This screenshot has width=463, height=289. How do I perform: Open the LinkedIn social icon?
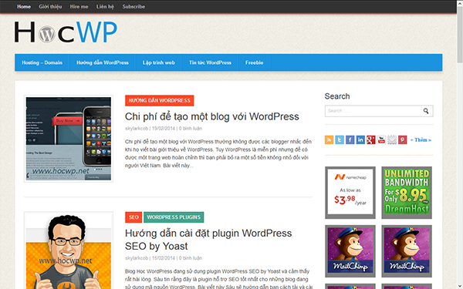coord(360,139)
